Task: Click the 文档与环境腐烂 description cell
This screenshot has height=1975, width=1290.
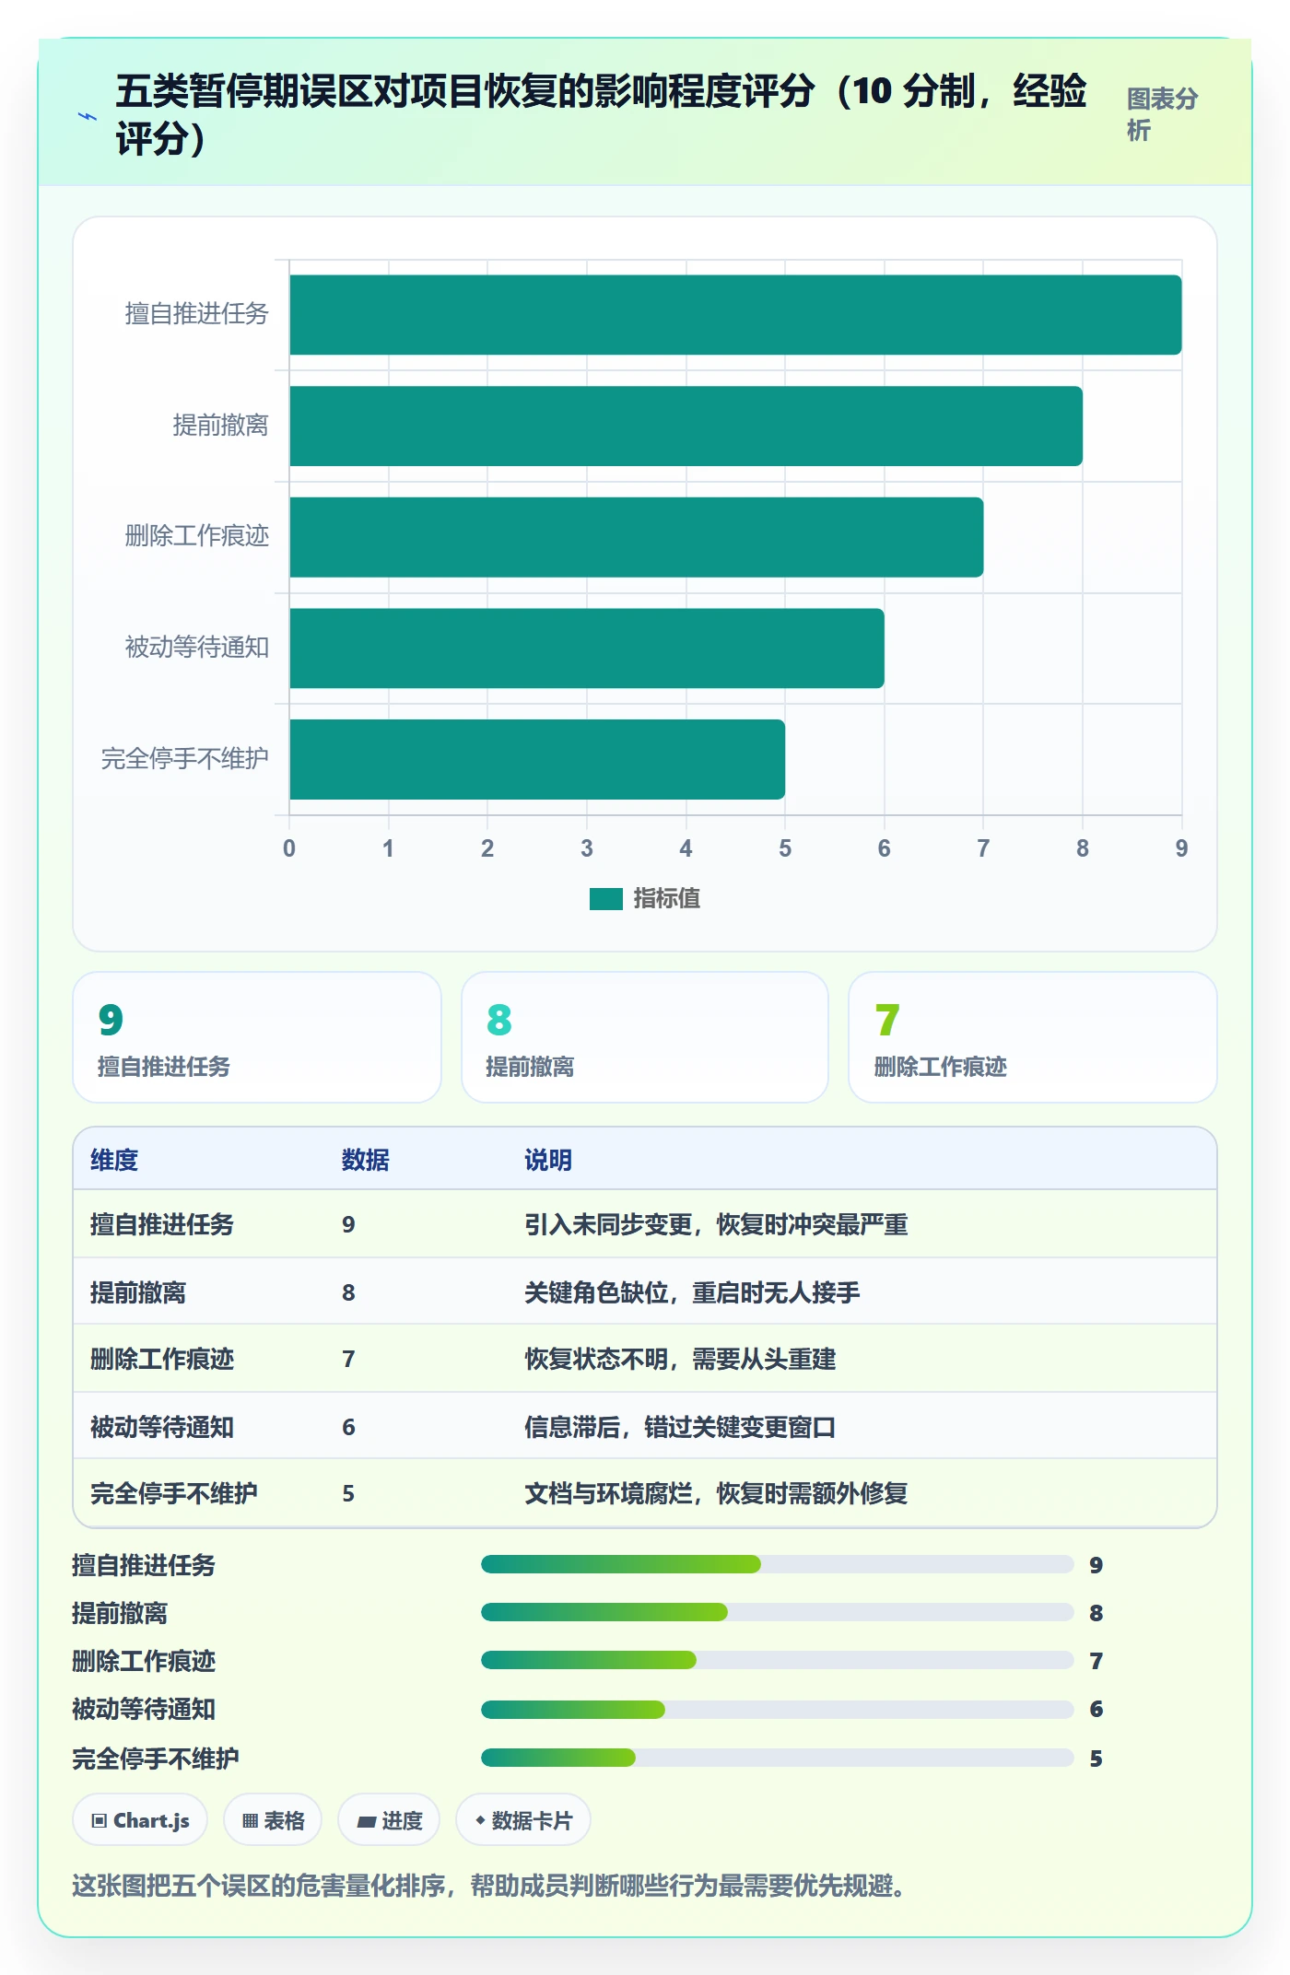Action: [716, 1493]
